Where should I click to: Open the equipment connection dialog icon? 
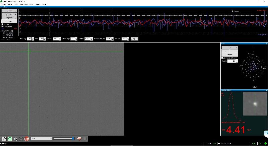pyautogui.click(x=4, y=139)
